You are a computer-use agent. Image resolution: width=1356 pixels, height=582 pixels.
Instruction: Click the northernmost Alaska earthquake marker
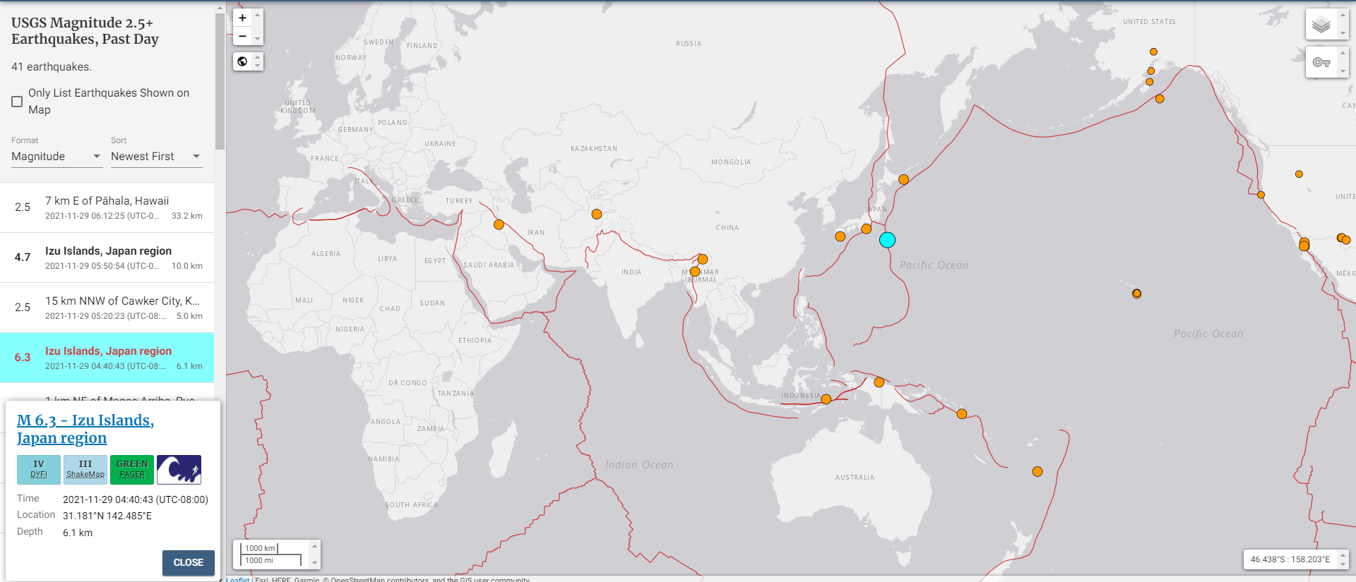(1153, 51)
